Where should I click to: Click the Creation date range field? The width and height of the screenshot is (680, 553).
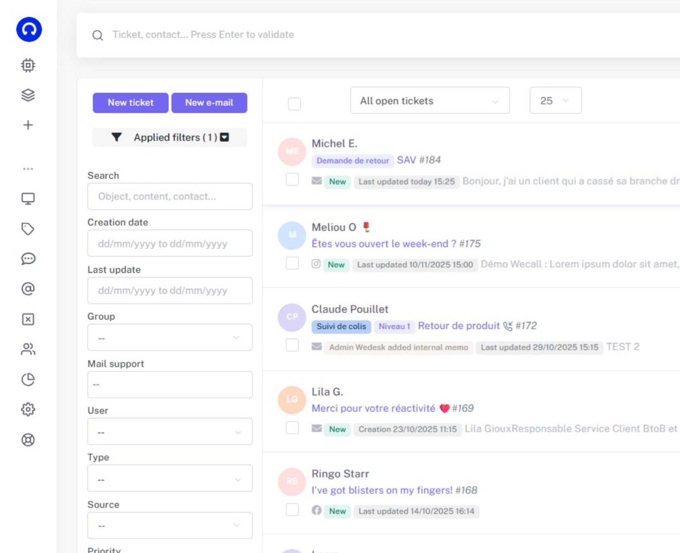point(170,243)
